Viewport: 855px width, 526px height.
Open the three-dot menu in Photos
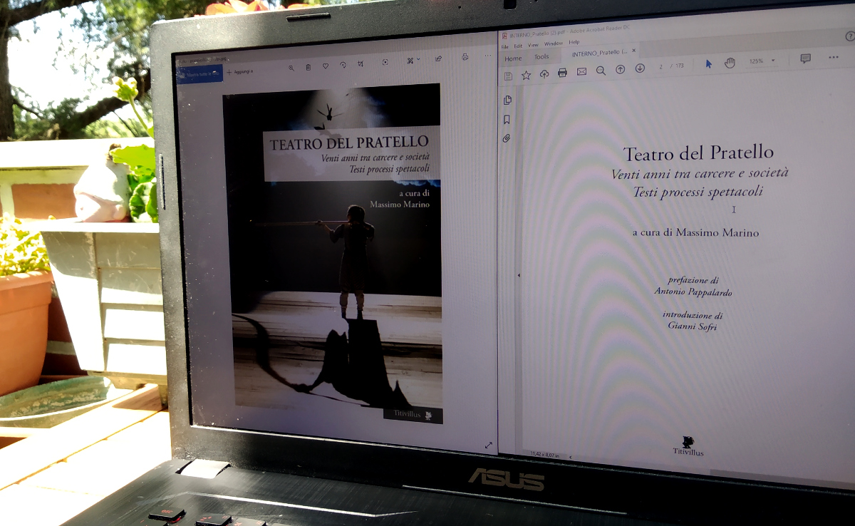pos(488,56)
